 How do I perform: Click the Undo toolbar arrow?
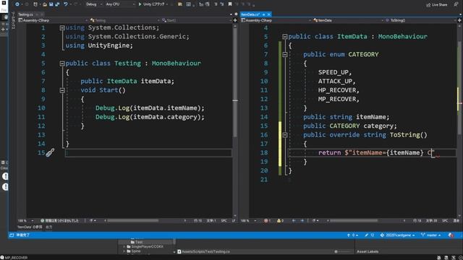[x=65, y=4]
